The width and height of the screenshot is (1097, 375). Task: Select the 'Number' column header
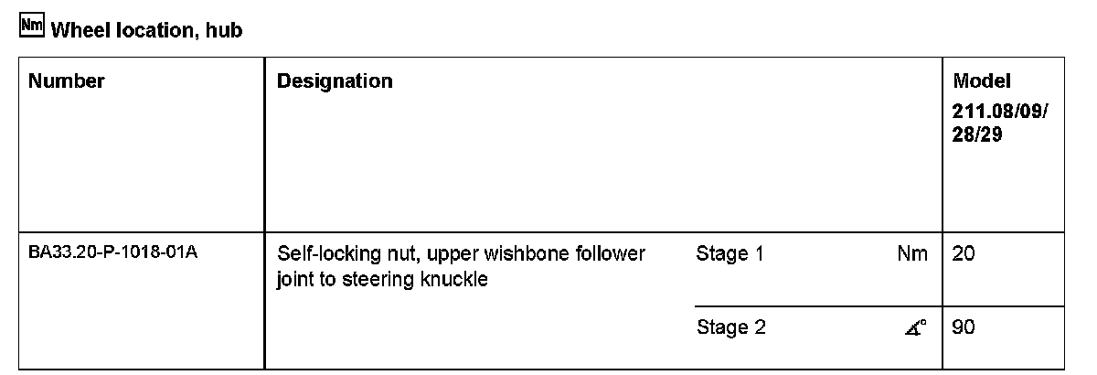66,81
